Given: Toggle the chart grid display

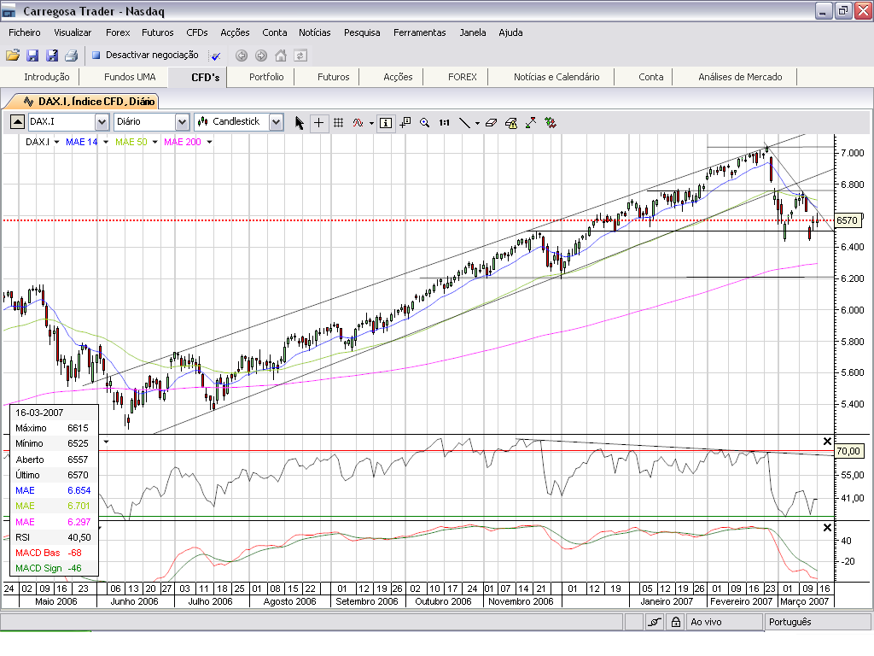Looking at the screenshot, I should point(338,122).
